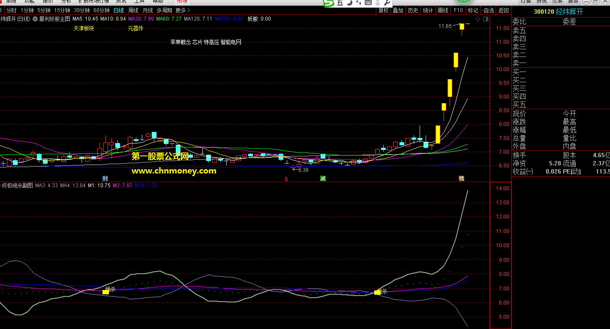
Task: Click the 财 marker below the K-line chart
Action: (105, 178)
